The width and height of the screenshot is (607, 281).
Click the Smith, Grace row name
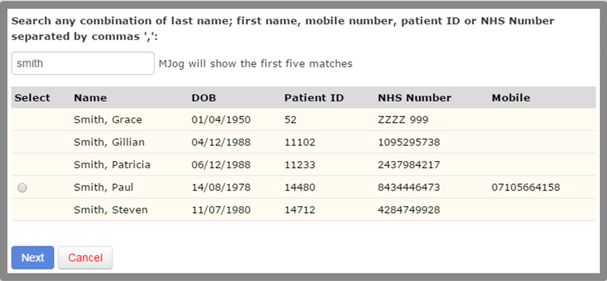pyautogui.click(x=108, y=120)
